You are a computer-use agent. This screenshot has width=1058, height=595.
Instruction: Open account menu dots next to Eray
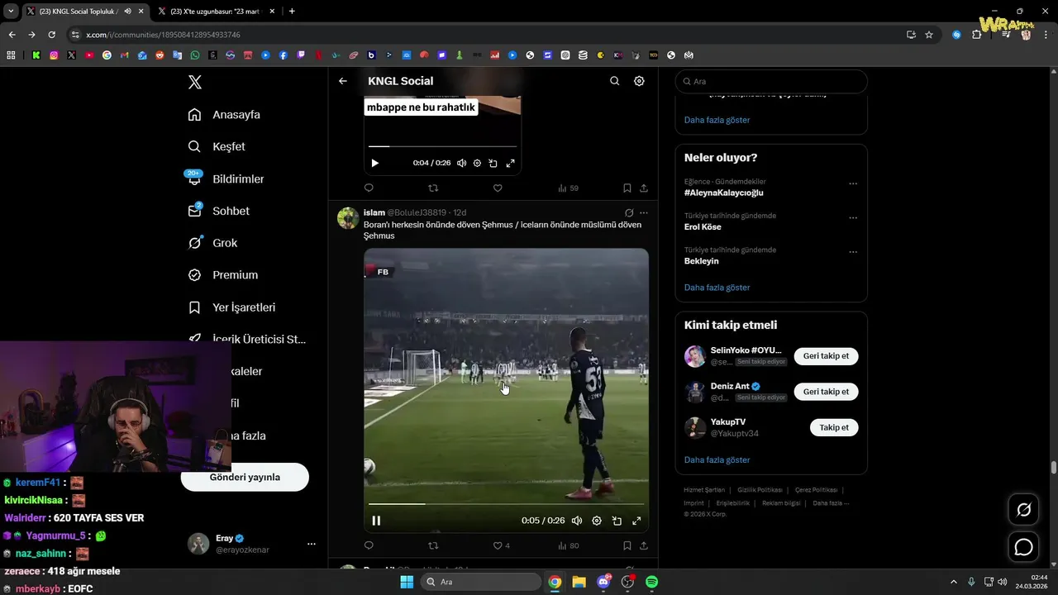(312, 544)
